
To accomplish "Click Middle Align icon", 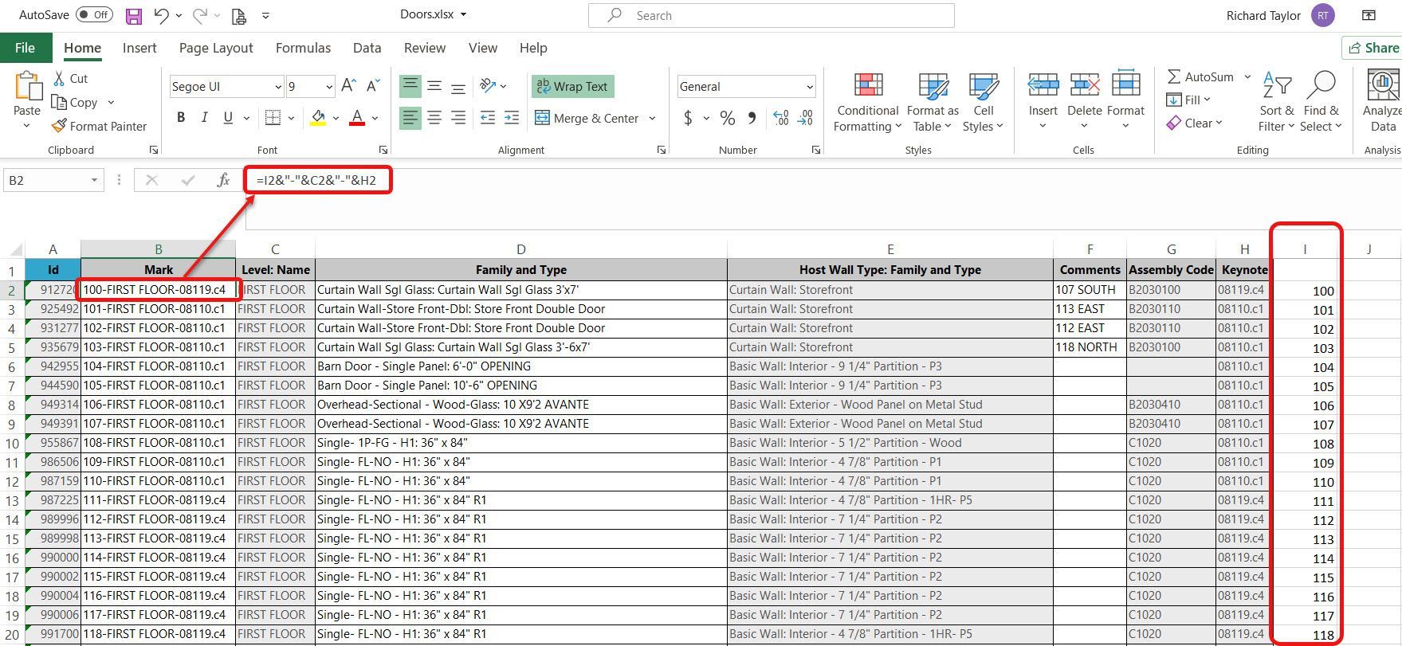I will click(x=434, y=86).
